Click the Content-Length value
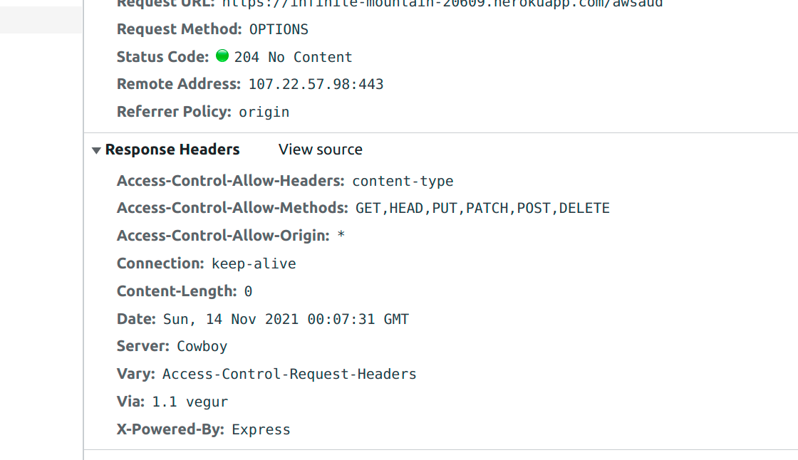Viewport: 798px width, 460px height. (x=249, y=291)
